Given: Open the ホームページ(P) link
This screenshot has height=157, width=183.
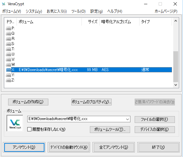Looking at the screenshot, I should pos(166,11).
